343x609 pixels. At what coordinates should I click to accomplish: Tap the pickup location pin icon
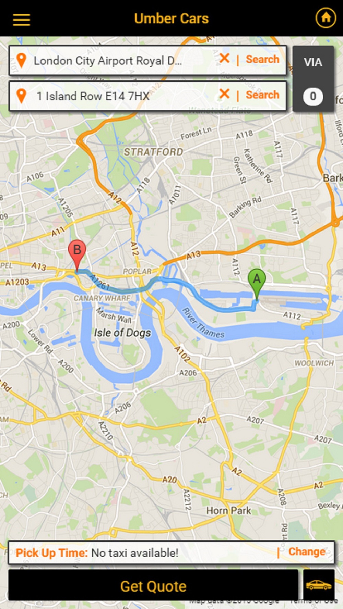(21, 61)
